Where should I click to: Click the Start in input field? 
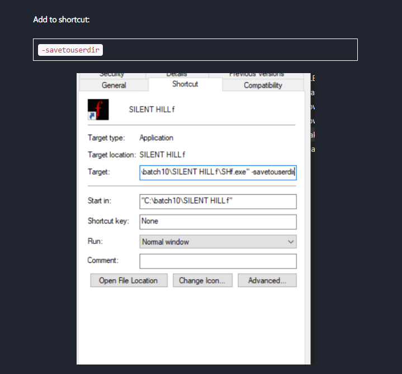218,202
